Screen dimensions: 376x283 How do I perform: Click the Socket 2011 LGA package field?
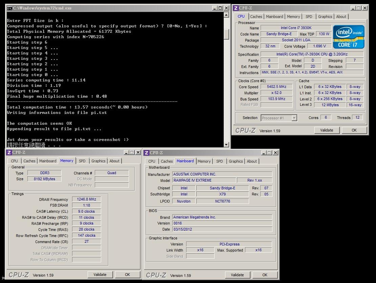tap(296, 40)
